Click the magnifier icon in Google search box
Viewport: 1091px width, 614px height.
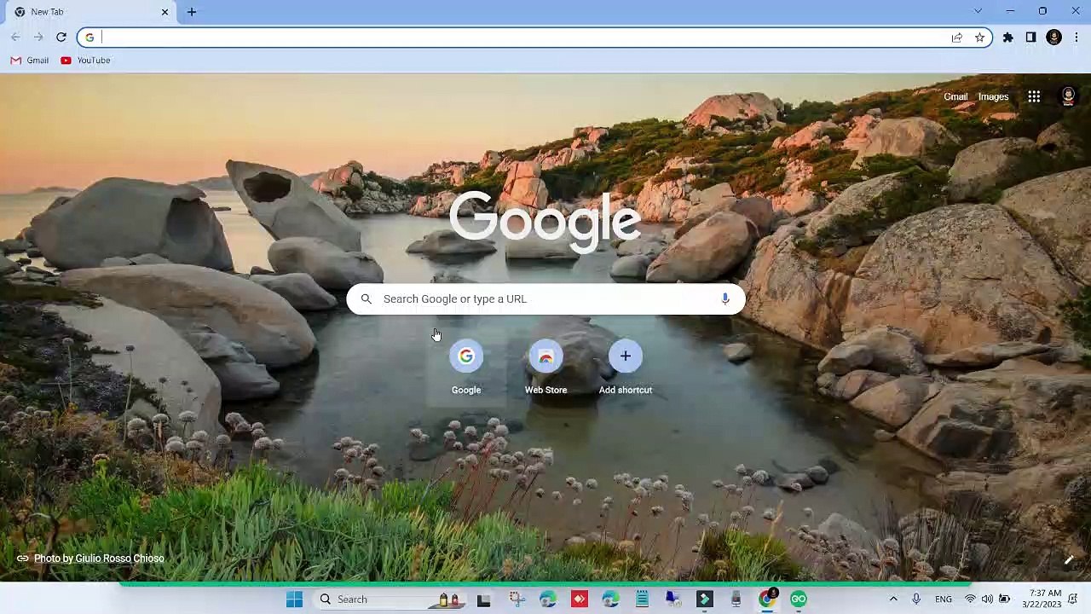pos(367,298)
